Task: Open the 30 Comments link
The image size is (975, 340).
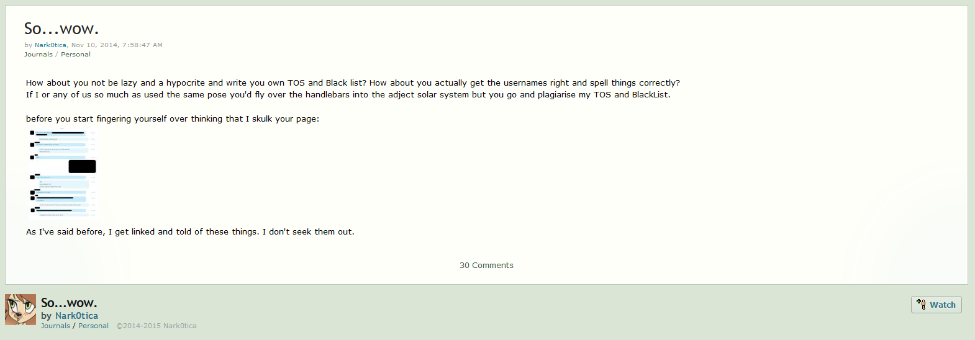Action: (x=486, y=266)
